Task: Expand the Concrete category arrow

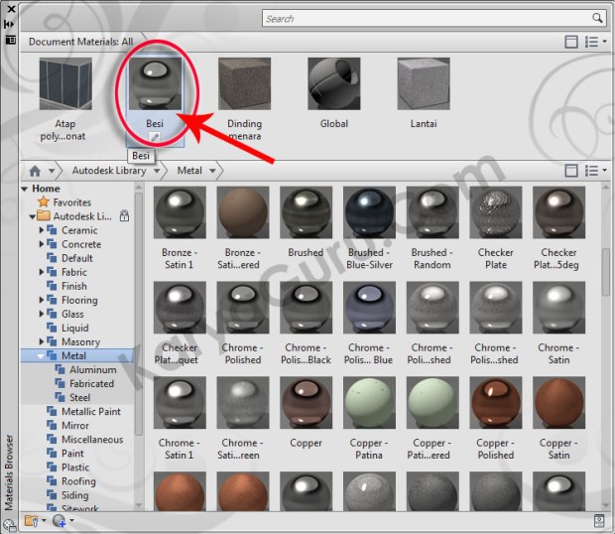Action: pyautogui.click(x=42, y=244)
